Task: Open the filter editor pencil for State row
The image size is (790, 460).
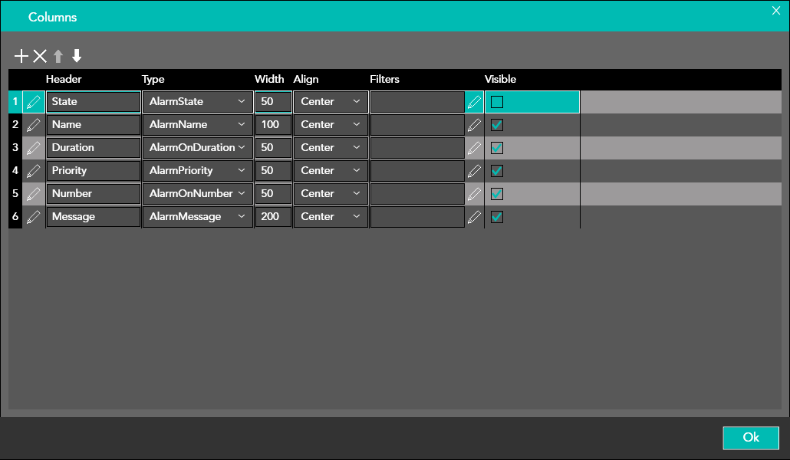Action: coord(475,102)
